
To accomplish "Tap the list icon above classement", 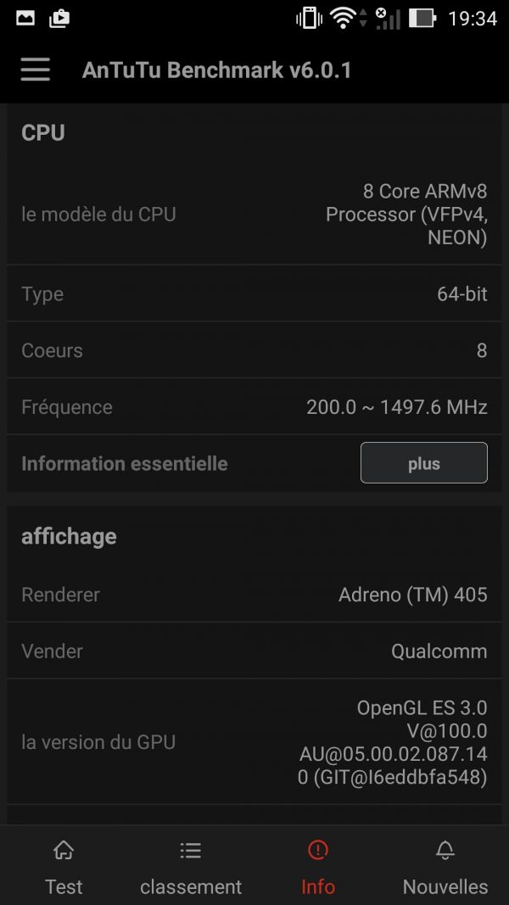I will (x=190, y=850).
